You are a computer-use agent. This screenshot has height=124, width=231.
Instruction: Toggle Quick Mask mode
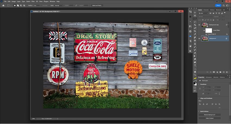195,88
